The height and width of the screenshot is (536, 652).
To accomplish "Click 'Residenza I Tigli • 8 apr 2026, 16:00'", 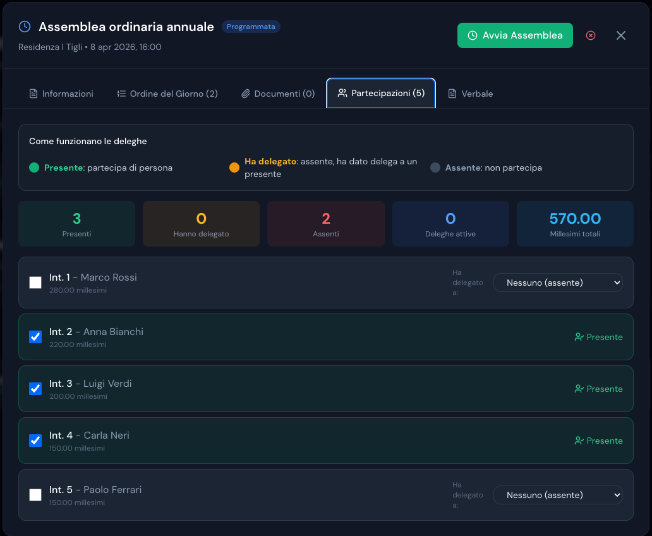I will coord(90,47).
